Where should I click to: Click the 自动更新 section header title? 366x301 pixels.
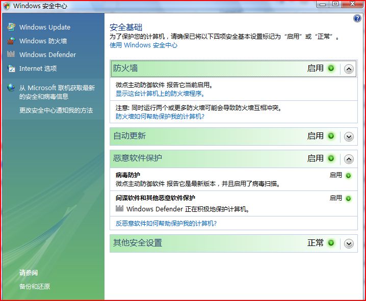click(129, 136)
